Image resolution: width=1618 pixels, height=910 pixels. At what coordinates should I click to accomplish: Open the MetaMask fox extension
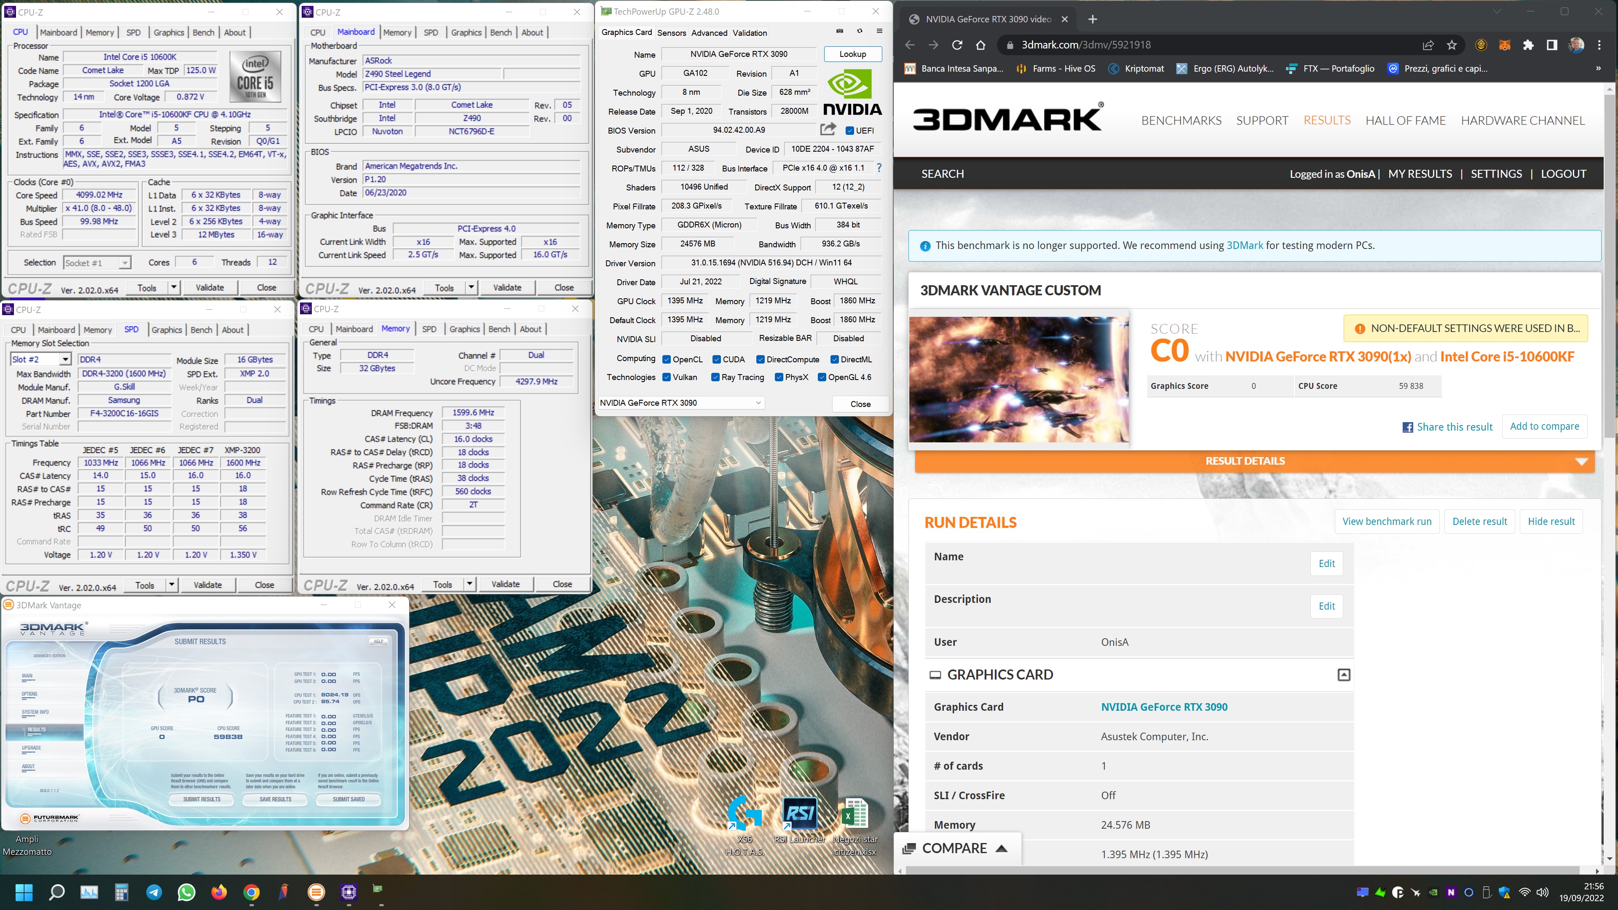point(1504,45)
